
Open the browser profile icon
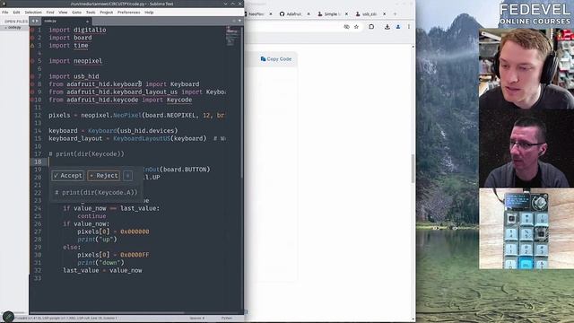click(x=398, y=27)
